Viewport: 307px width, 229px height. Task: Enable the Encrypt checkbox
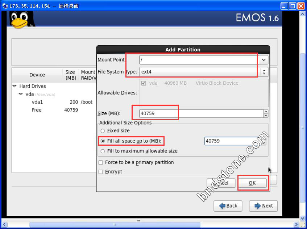[x=101, y=172]
